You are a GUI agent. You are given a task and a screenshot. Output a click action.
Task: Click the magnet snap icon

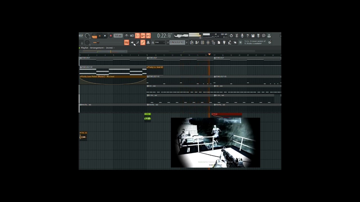click(153, 43)
